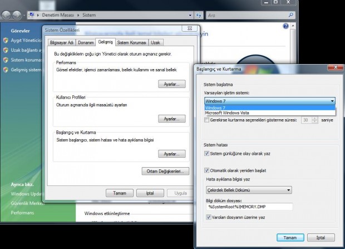The height and width of the screenshot is (249, 345).
Task: Toggle Gerekirse kurtarma seçenekleri gösterme süresi checkbox
Action: (206, 120)
